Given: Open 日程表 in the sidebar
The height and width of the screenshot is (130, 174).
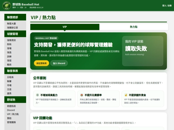Looking at the screenshot, I should 10,77.
